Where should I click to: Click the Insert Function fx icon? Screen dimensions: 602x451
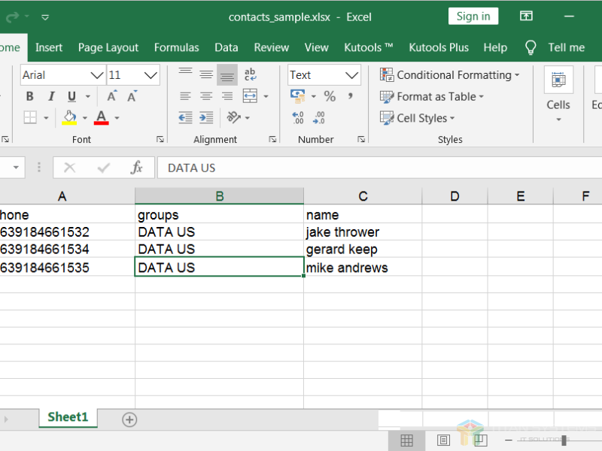pyautogui.click(x=136, y=168)
